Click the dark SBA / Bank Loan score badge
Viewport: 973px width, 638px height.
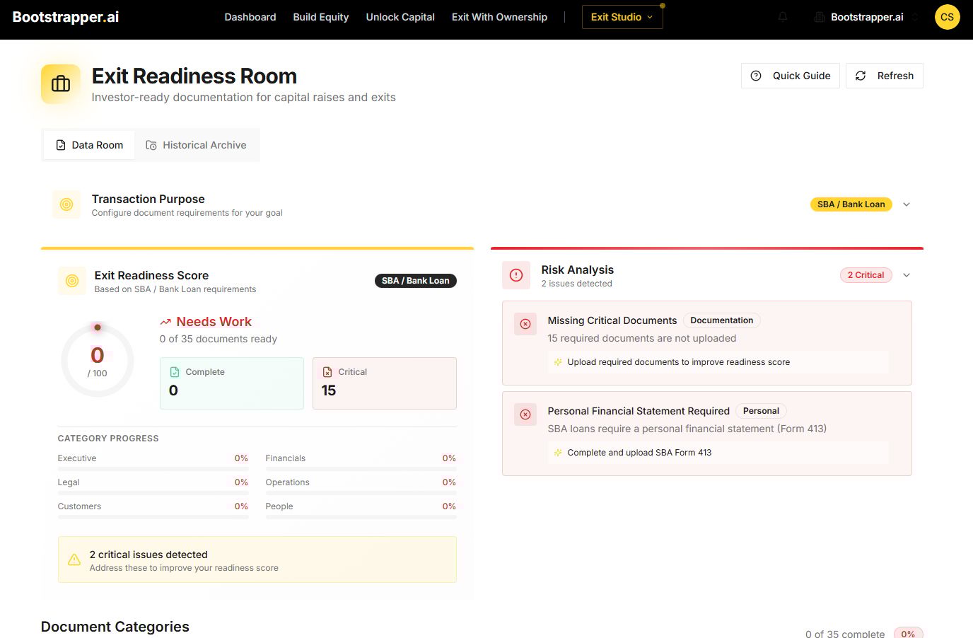tap(415, 281)
